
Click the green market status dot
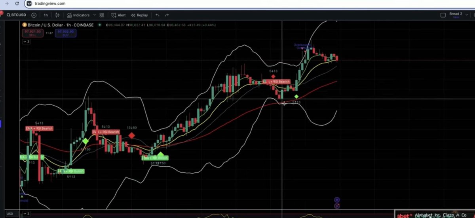pyautogui.click(x=99, y=25)
